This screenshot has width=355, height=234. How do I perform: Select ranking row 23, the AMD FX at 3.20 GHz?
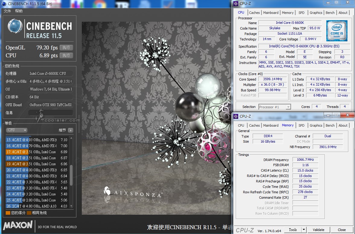[x=37, y=188]
